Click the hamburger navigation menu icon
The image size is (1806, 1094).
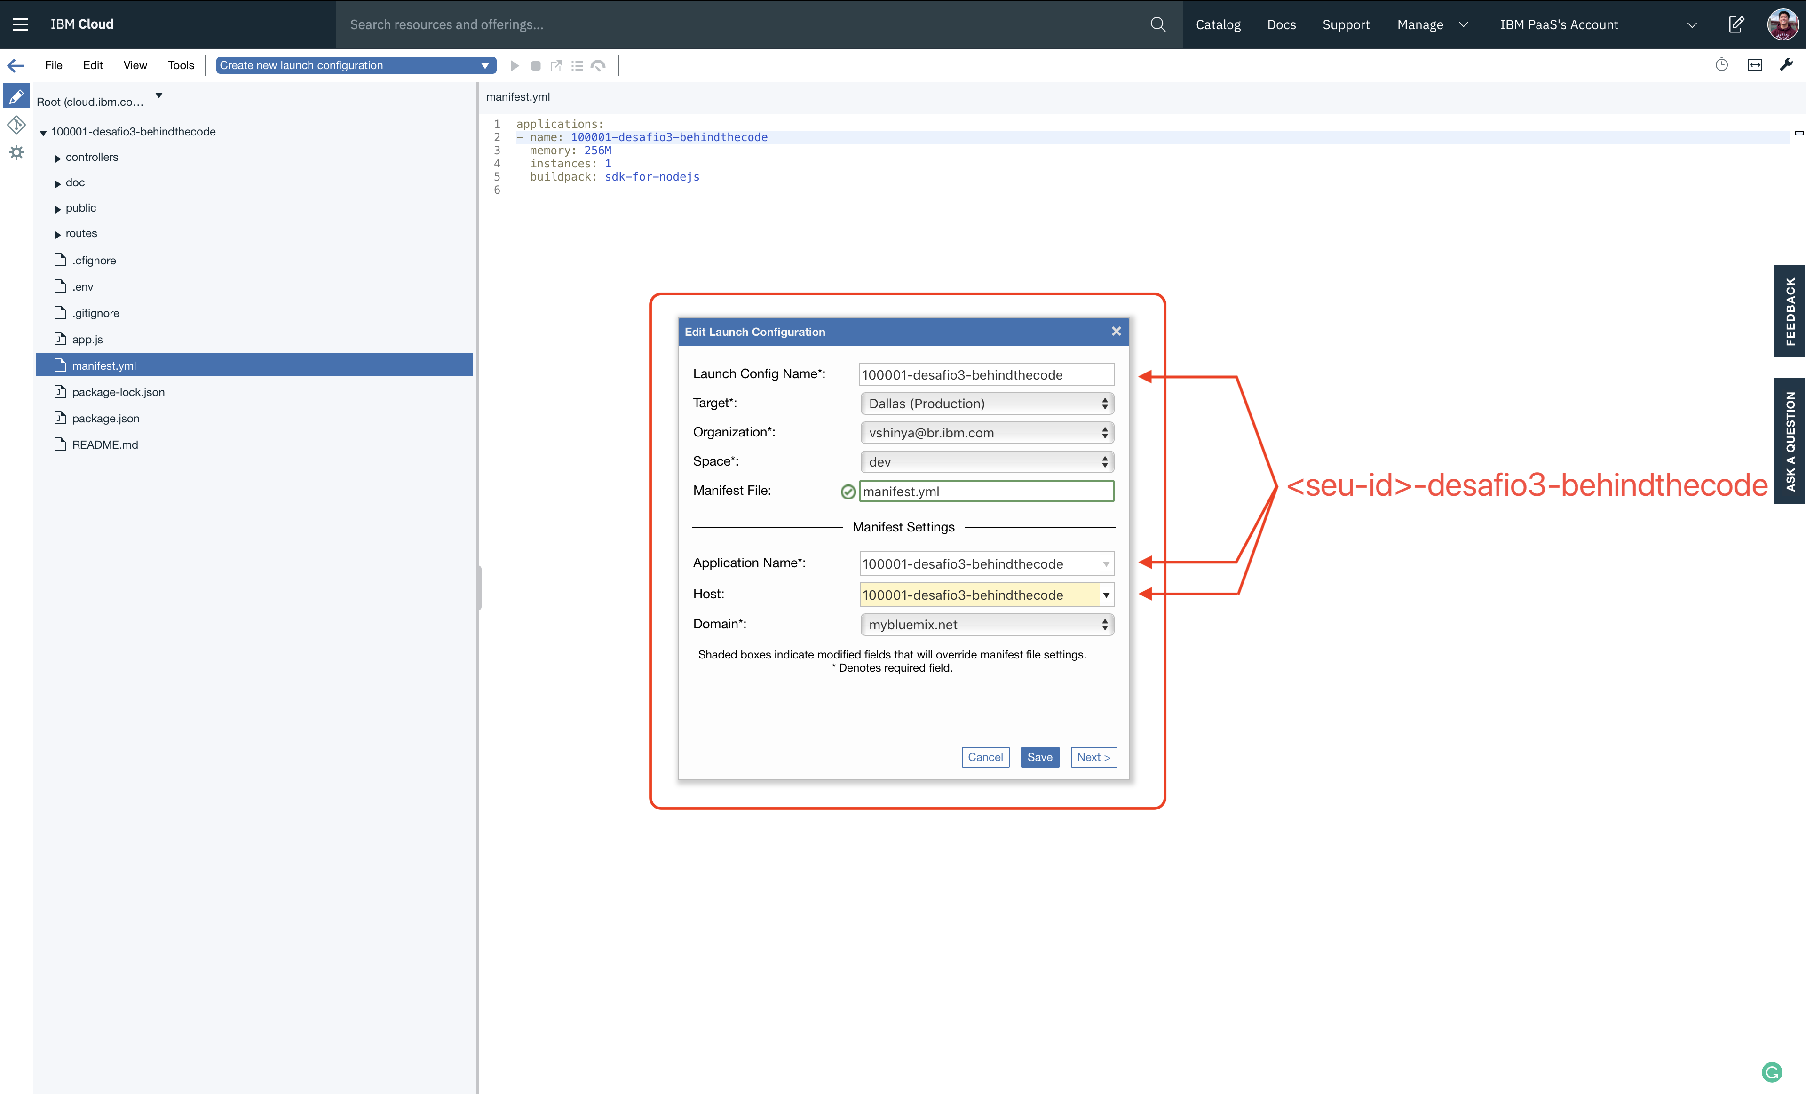pyautogui.click(x=21, y=24)
